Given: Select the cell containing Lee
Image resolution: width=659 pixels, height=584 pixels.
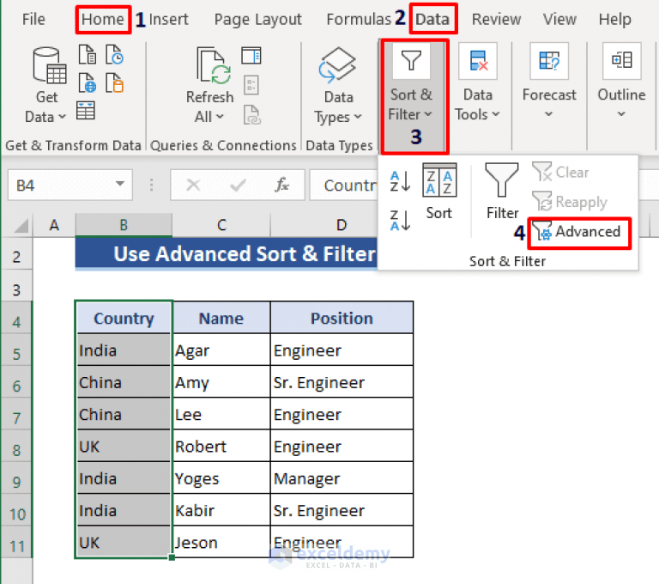Looking at the screenshot, I should click(221, 414).
